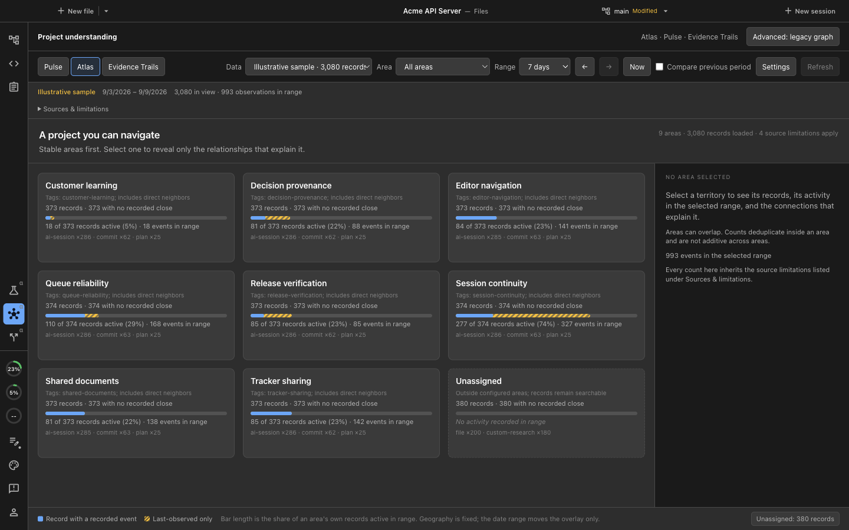Click 'Acme API Server' title text

432,11
